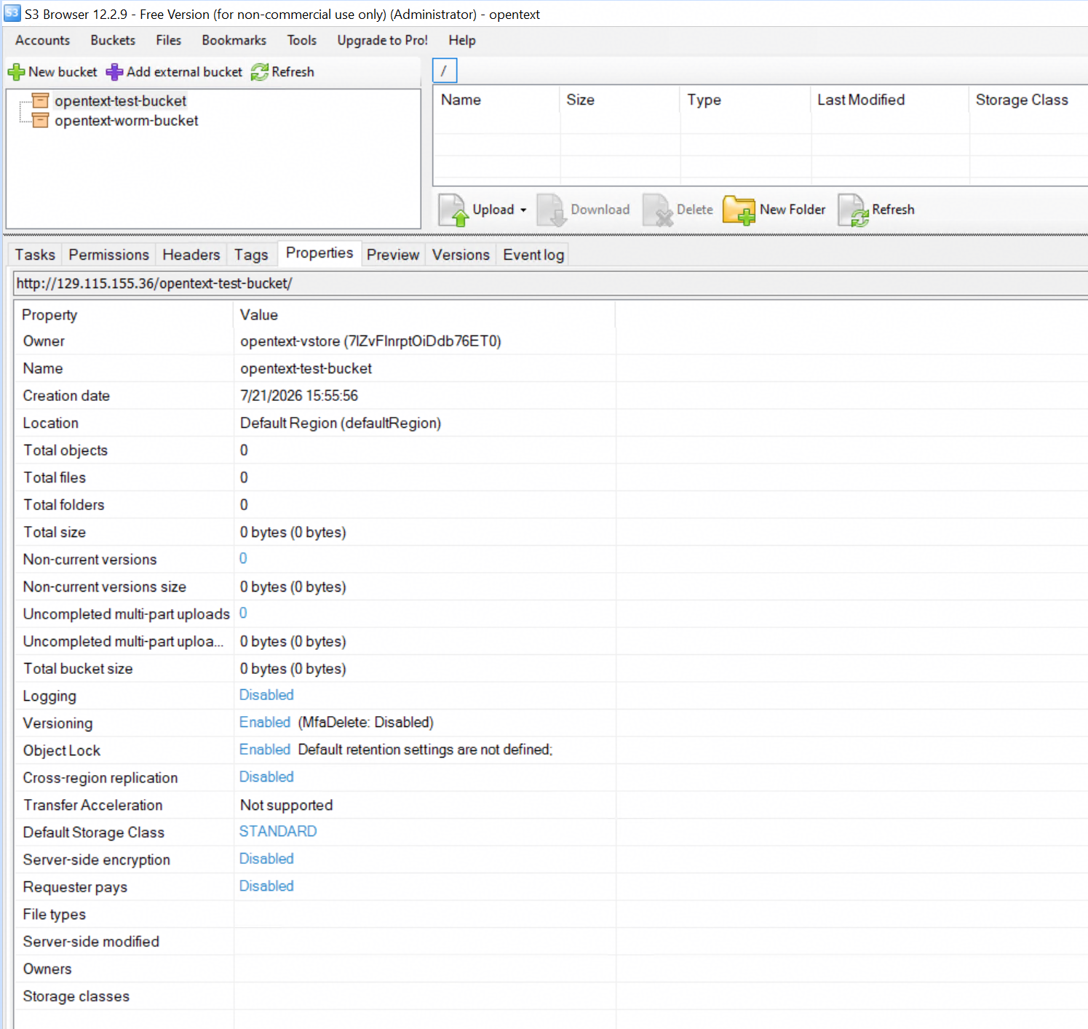
Task: Open the Tools menu
Action: [302, 40]
